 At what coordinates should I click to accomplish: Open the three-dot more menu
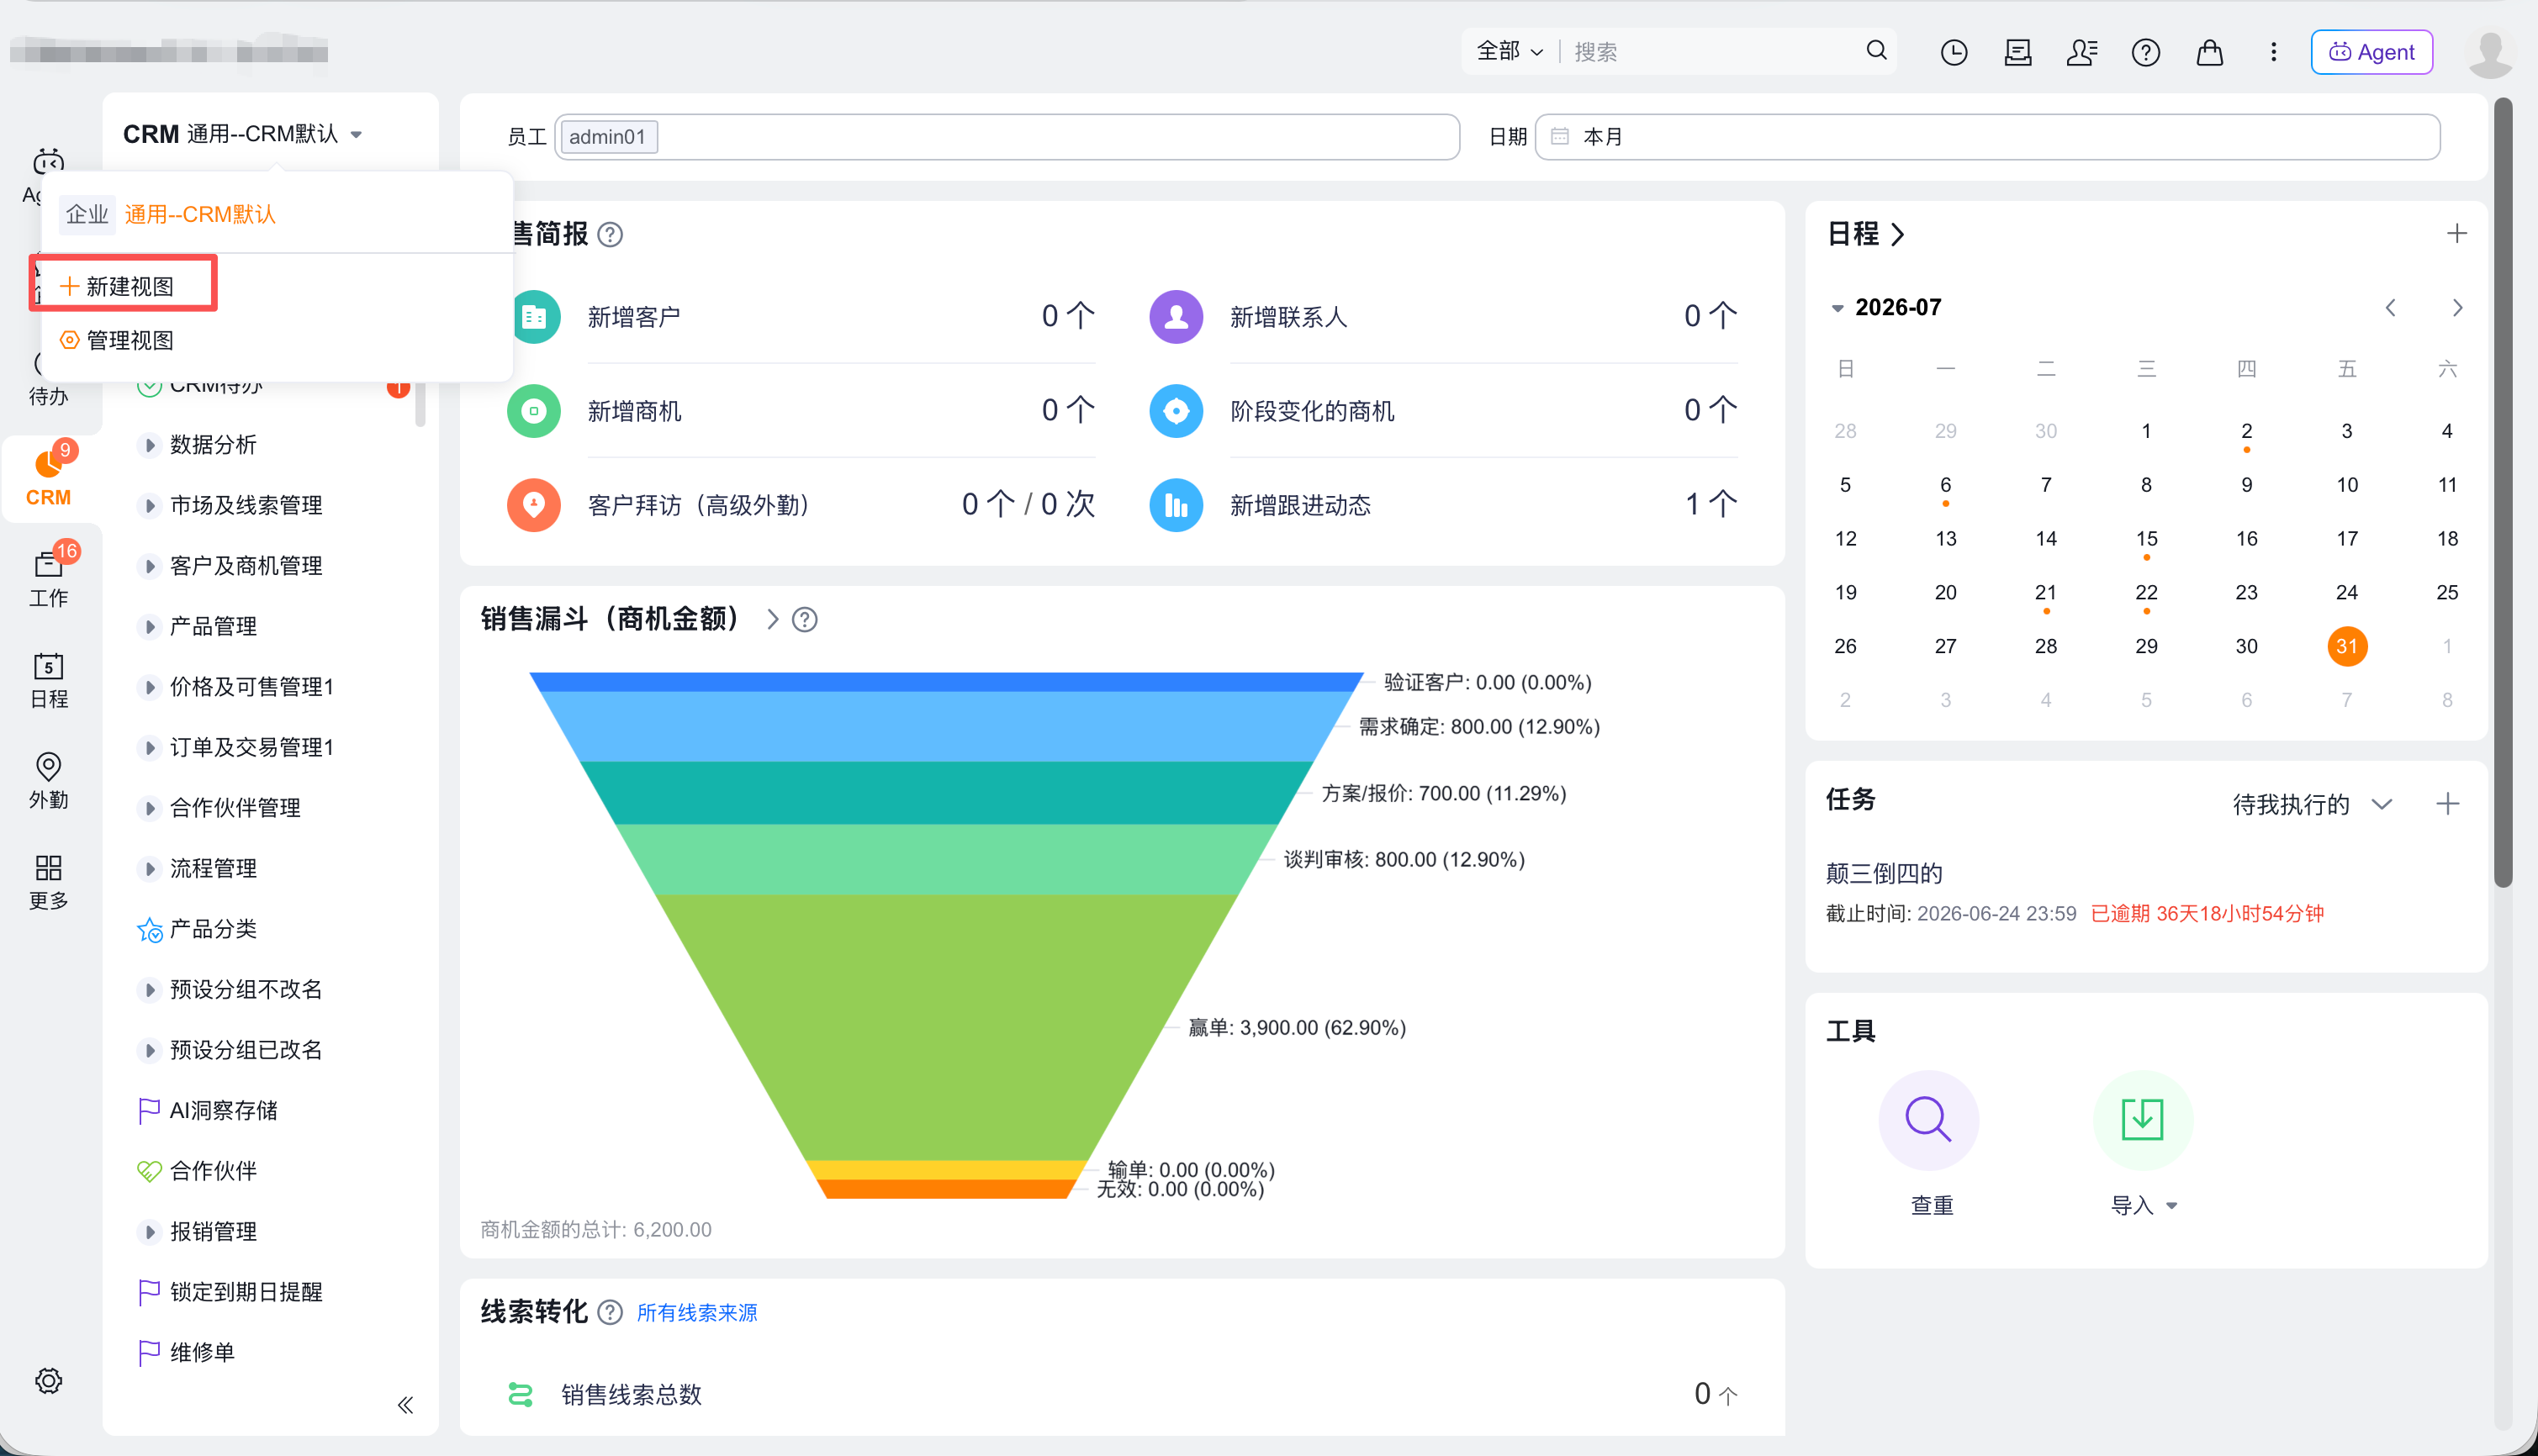click(2274, 52)
